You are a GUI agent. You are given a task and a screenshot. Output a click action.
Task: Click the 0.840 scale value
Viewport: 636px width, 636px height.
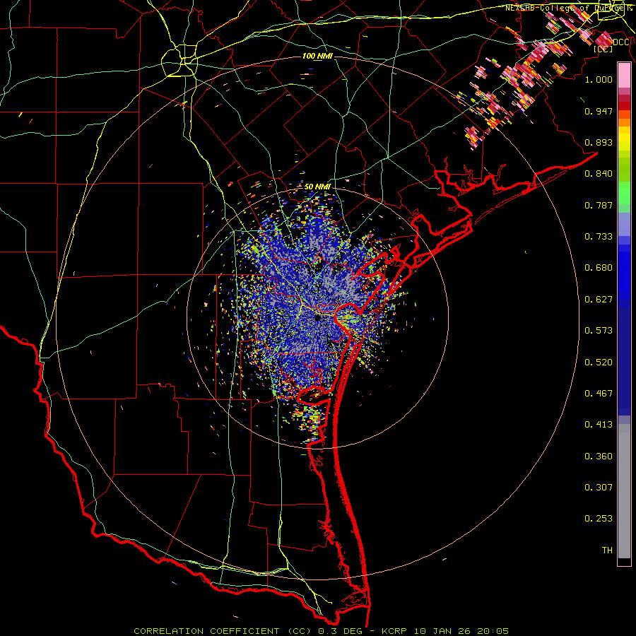tap(599, 174)
